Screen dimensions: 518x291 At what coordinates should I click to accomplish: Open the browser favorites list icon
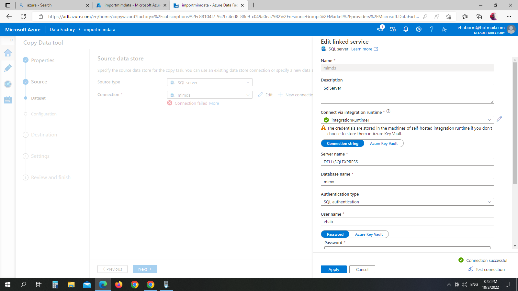[x=465, y=16]
